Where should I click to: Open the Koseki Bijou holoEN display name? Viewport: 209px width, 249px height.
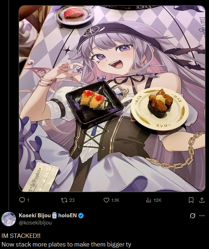48,215
